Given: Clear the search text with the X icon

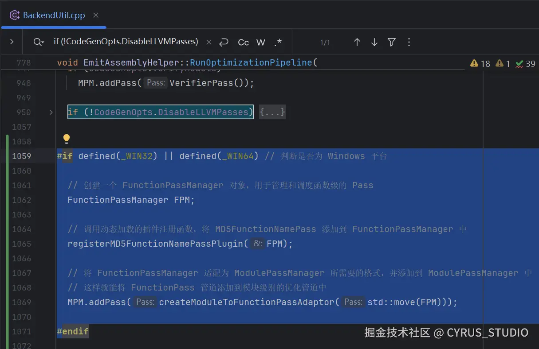Looking at the screenshot, I should 209,42.
